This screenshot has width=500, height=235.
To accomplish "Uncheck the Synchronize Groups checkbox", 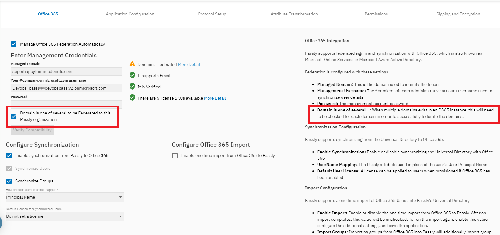I will pyautogui.click(x=9, y=181).
